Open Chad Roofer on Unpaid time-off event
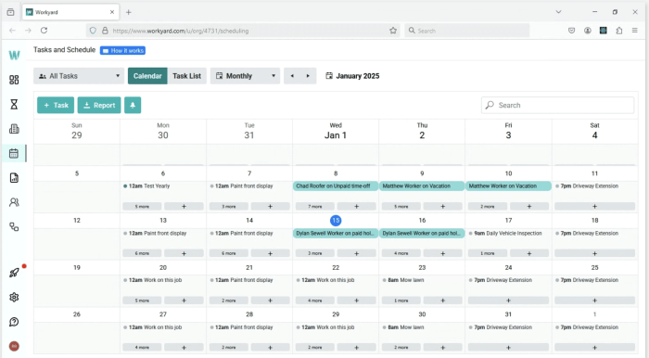 coord(336,186)
